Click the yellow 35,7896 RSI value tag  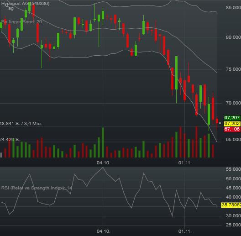coord(231,205)
